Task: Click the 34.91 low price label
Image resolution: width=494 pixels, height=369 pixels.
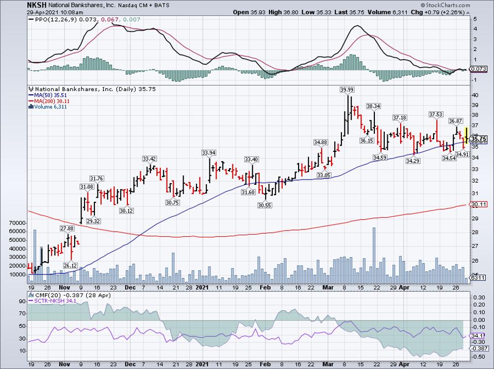Action: pyautogui.click(x=463, y=154)
